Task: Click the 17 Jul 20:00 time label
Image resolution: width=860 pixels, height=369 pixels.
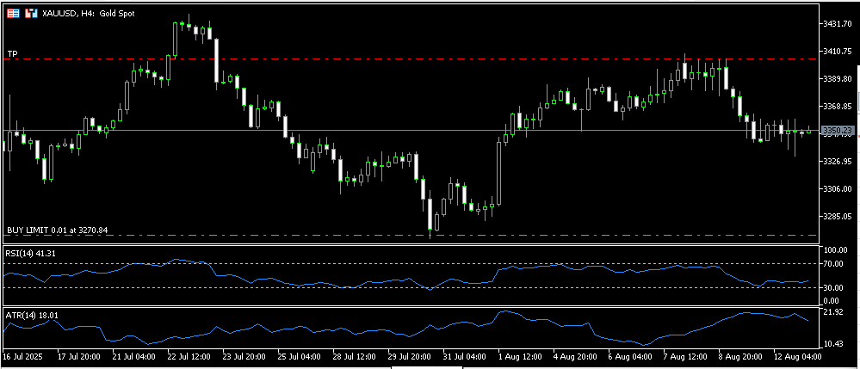Action: (x=79, y=356)
